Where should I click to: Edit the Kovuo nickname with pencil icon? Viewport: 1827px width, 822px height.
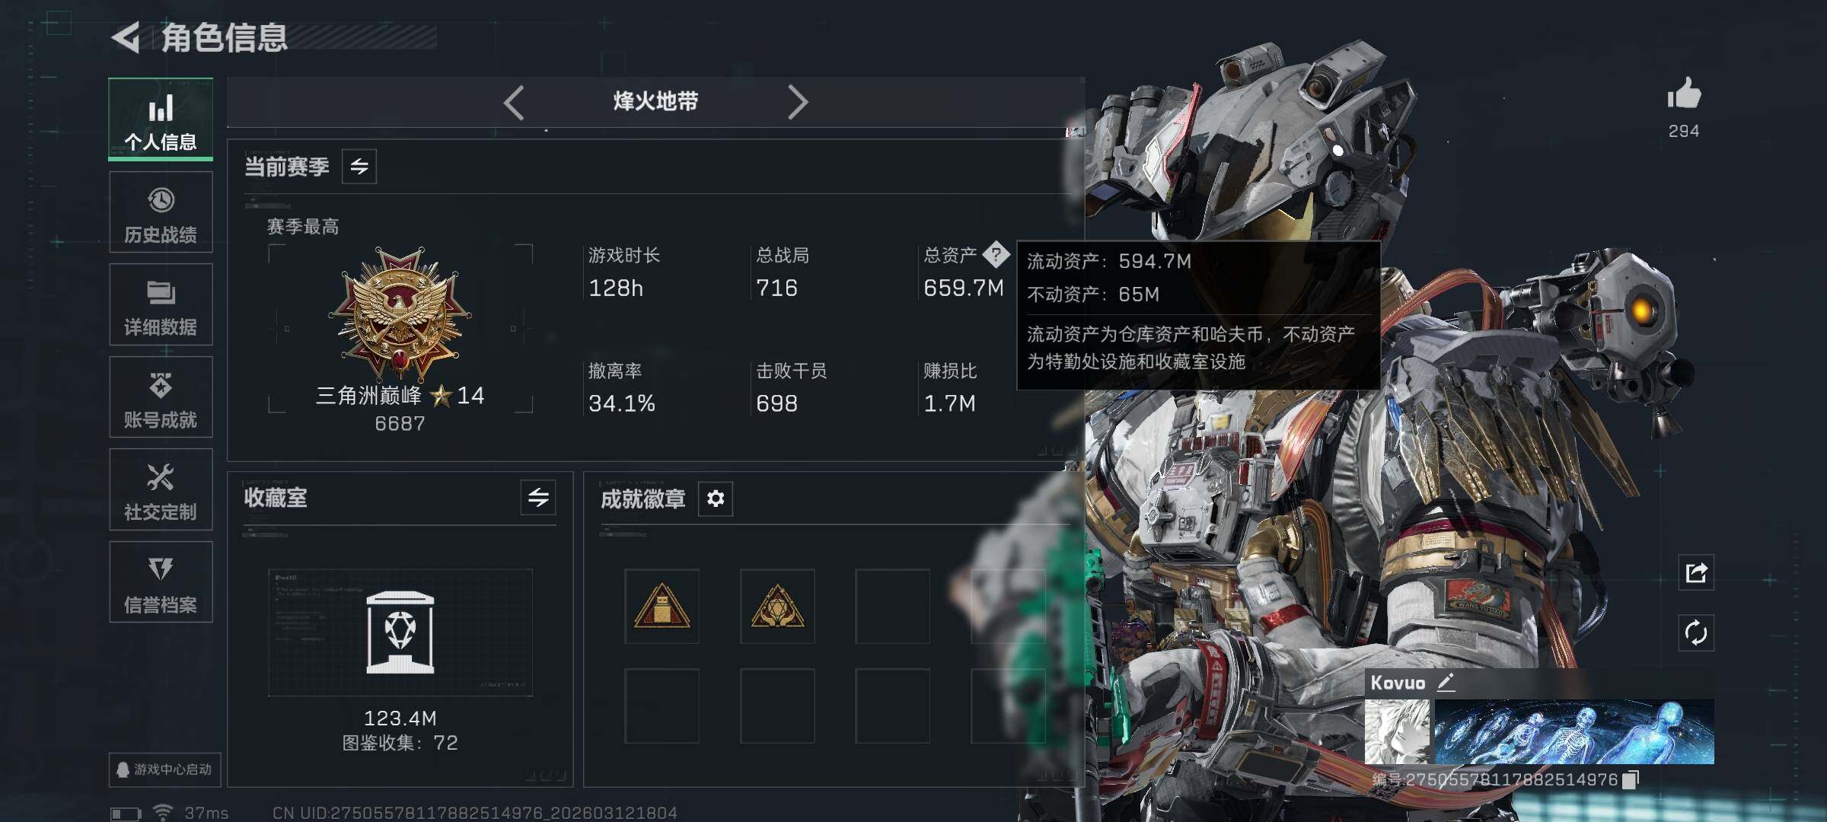pyautogui.click(x=1446, y=682)
